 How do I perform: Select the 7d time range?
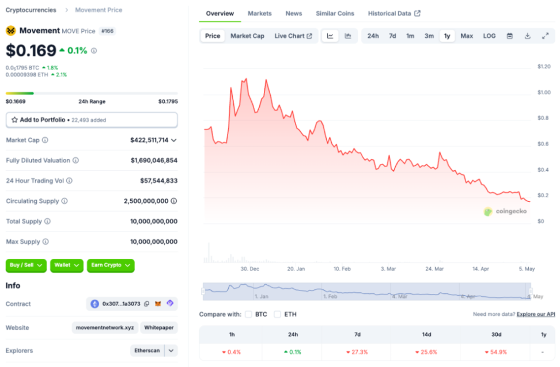[392, 36]
